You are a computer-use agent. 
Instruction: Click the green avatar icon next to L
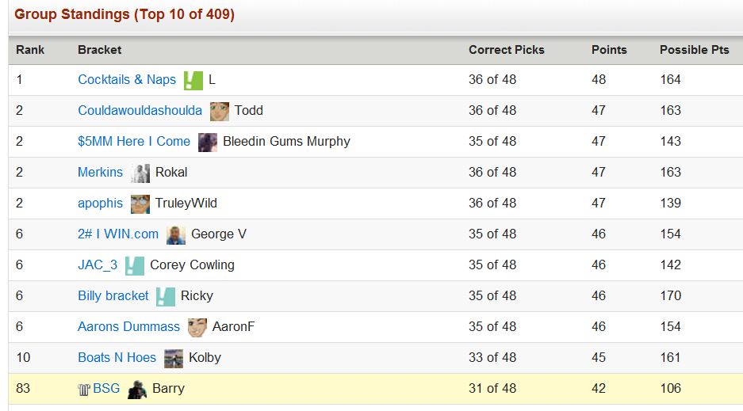(193, 81)
